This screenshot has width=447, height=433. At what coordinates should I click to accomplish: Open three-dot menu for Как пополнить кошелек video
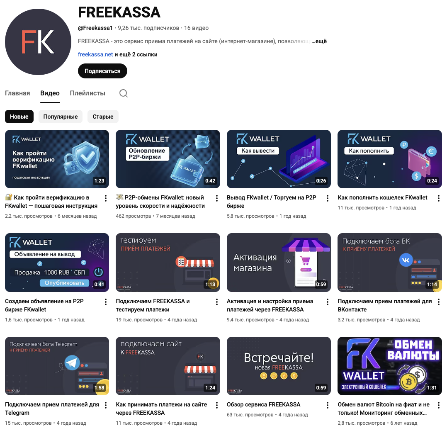point(438,198)
